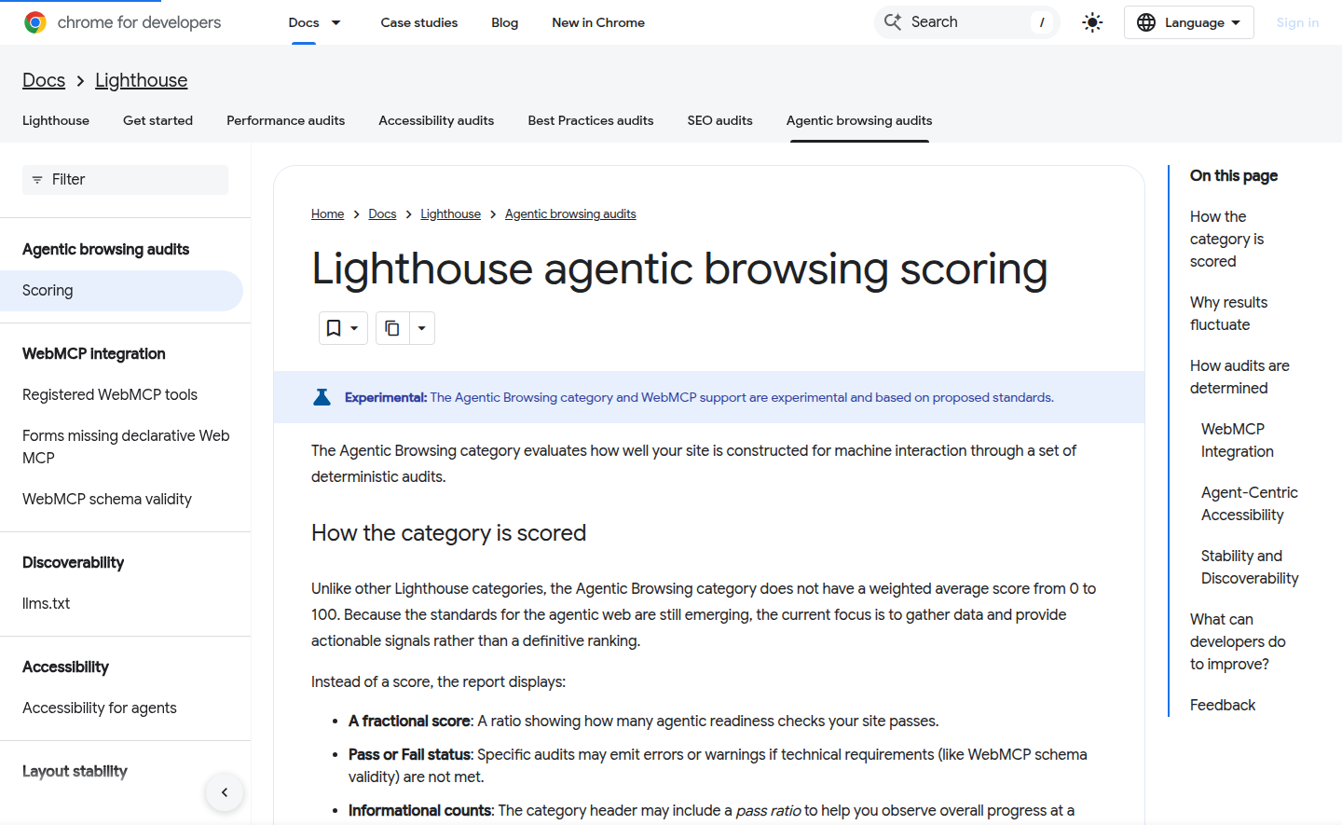Click the WebMCP integration sidebar heading
The image size is (1342, 825).
coord(94,353)
